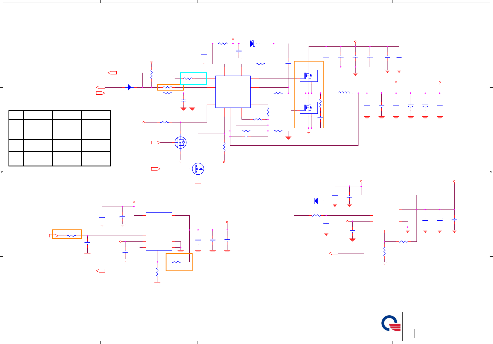The height and width of the screenshot is (344, 493).
Task: Select the output port below the lower-left IC
Action: [101, 271]
